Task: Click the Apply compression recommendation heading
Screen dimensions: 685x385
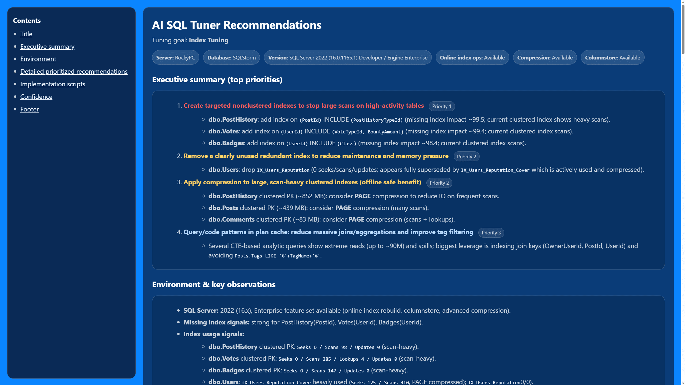Action: click(302, 182)
